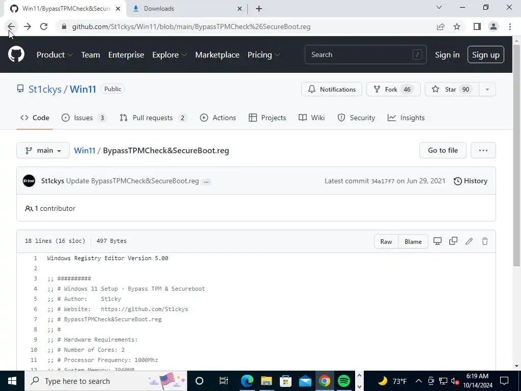Viewport: 521px width, 391px height.
Task: Open the Star lists dropdown arrow
Action: pos(487,90)
